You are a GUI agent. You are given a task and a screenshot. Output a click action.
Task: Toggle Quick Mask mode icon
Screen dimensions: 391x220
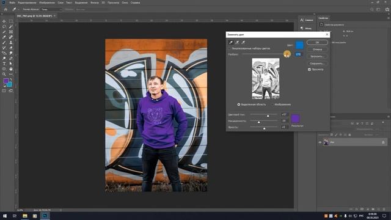click(x=4, y=91)
